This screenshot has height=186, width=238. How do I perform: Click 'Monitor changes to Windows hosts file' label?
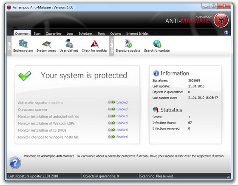click(x=48, y=137)
